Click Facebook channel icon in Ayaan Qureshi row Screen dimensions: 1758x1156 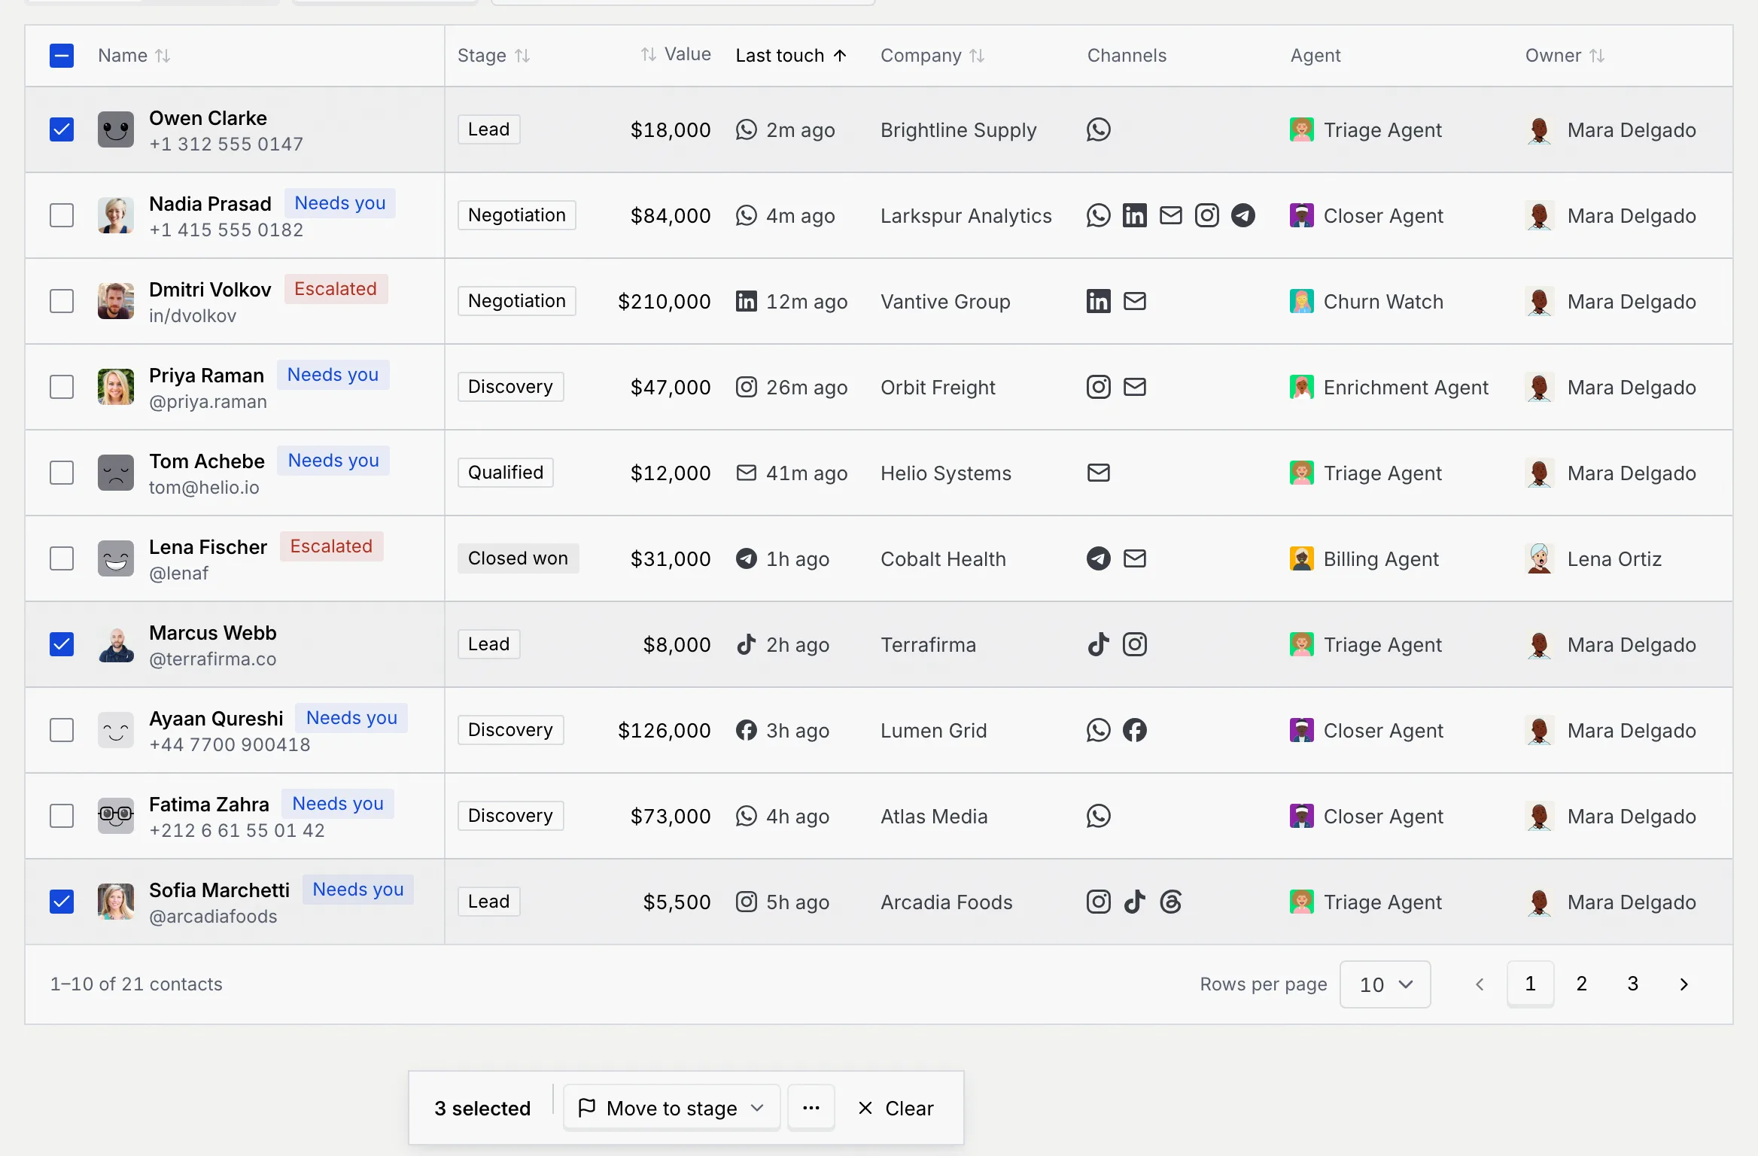coord(1134,730)
